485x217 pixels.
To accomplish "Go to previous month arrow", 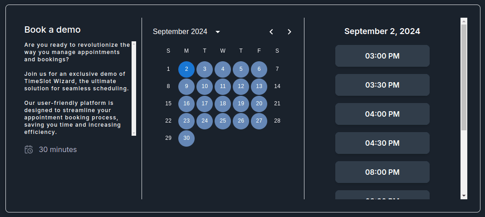I will 271,32.
